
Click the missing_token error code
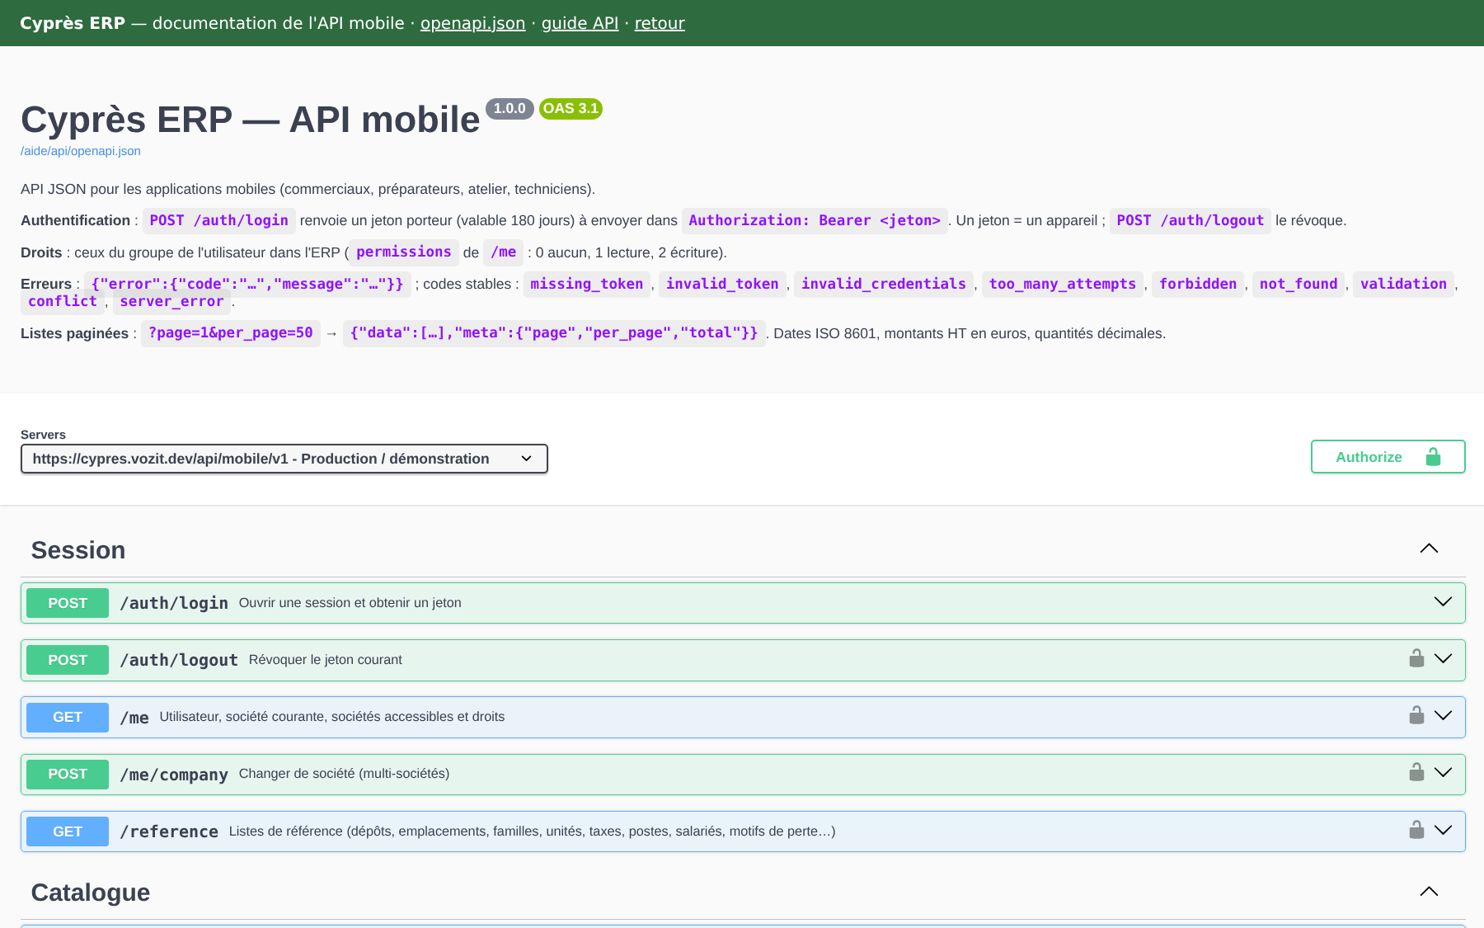pyautogui.click(x=587, y=284)
